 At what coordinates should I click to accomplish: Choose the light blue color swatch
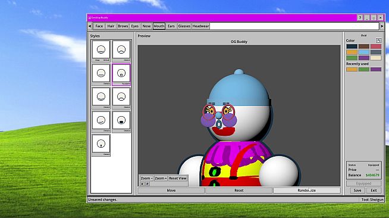(363, 52)
